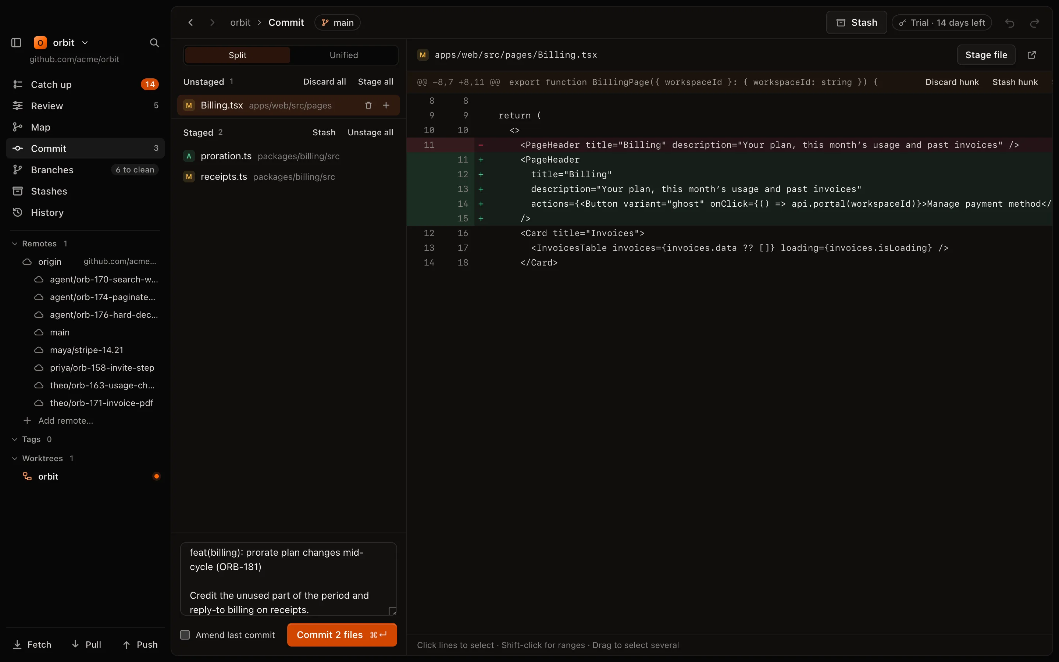Click Discard hunk
The height and width of the screenshot is (662, 1059).
click(952, 82)
